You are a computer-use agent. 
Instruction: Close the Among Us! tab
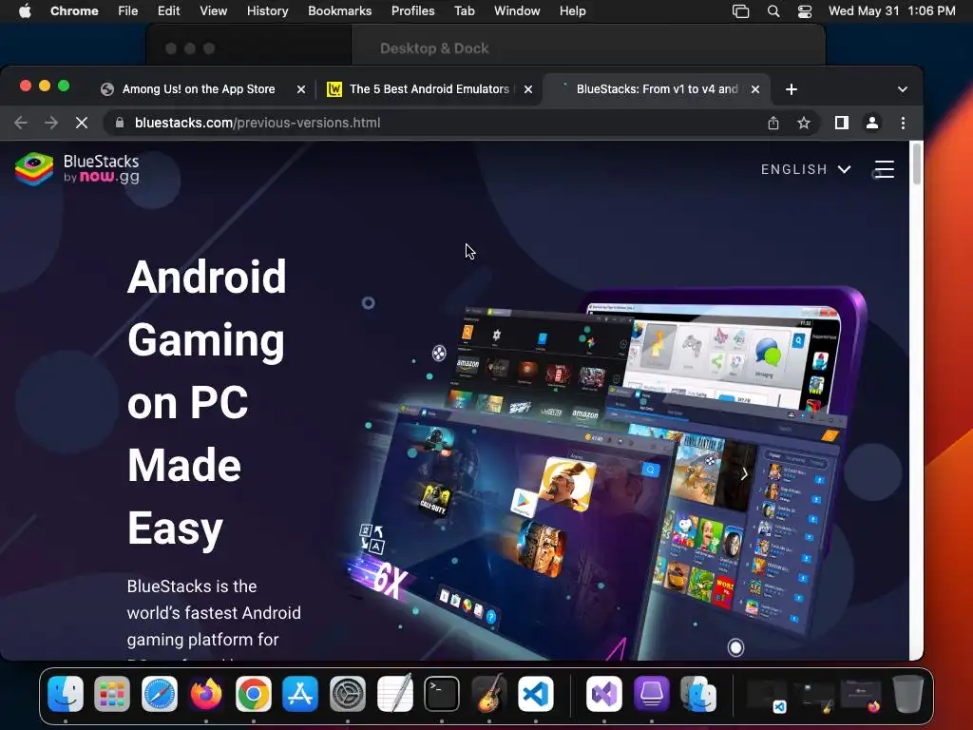click(x=301, y=89)
